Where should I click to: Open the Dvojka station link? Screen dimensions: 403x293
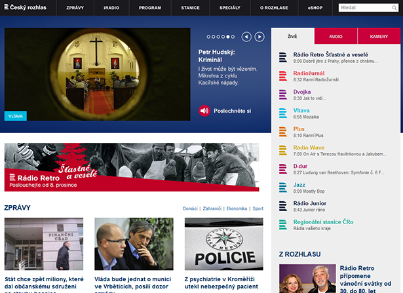click(302, 92)
